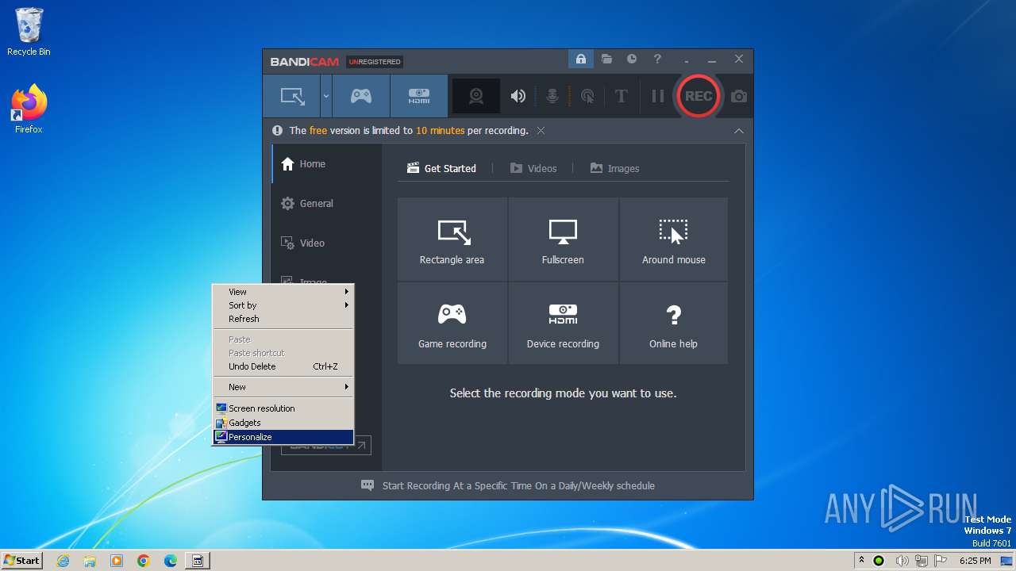
Task: Select Screen resolution in context menu
Action: (x=283, y=408)
